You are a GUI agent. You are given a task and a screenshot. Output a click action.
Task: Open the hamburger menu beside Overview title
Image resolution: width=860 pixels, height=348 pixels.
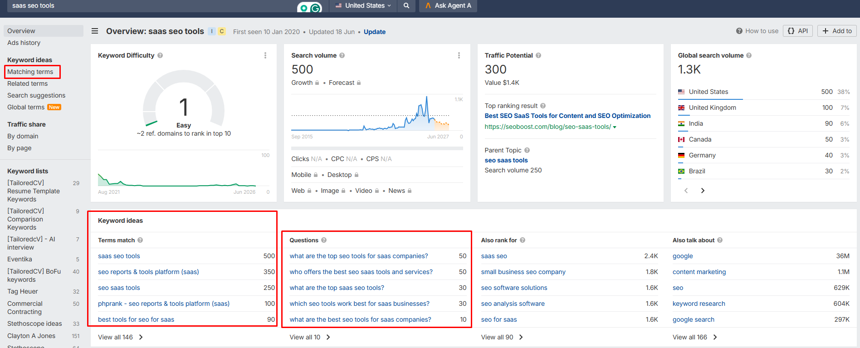coord(95,31)
